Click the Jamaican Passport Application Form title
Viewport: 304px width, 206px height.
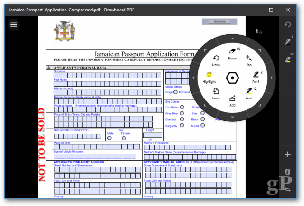click(x=144, y=54)
